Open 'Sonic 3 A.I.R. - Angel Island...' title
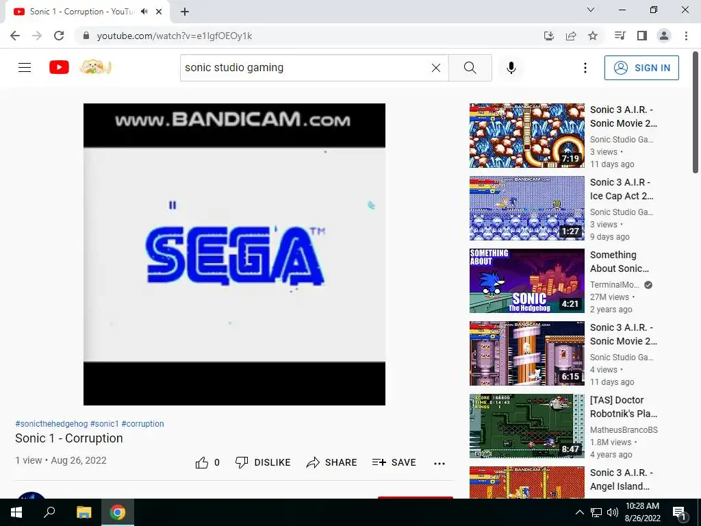Image resolution: width=701 pixels, height=526 pixels. click(620, 479)
